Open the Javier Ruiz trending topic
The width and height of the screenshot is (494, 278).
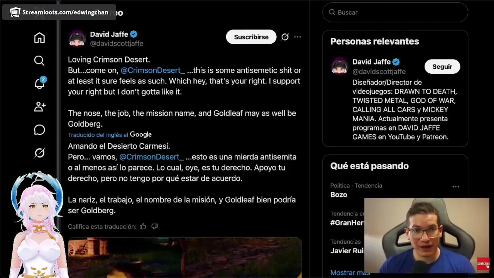click(x=347, y=251)
